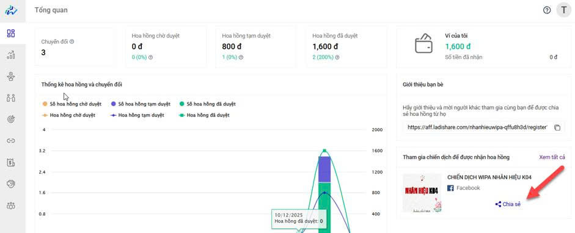Click info icon beside 2 (200%)
Image resolution: width=575 pixels, height=233 pixels.
[x=337, y=57]
